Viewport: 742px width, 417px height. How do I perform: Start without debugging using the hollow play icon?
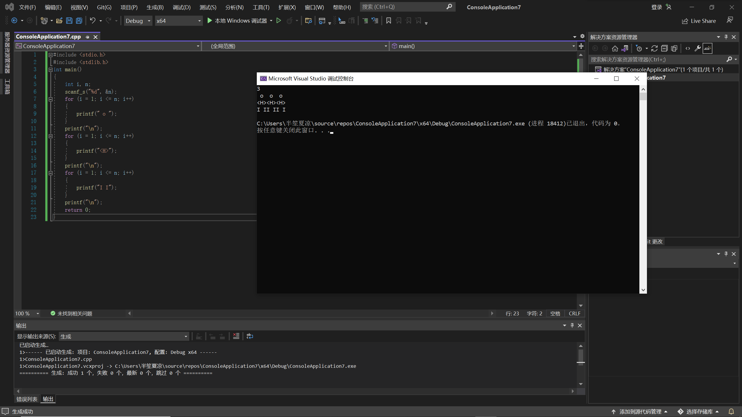[279, 21]
